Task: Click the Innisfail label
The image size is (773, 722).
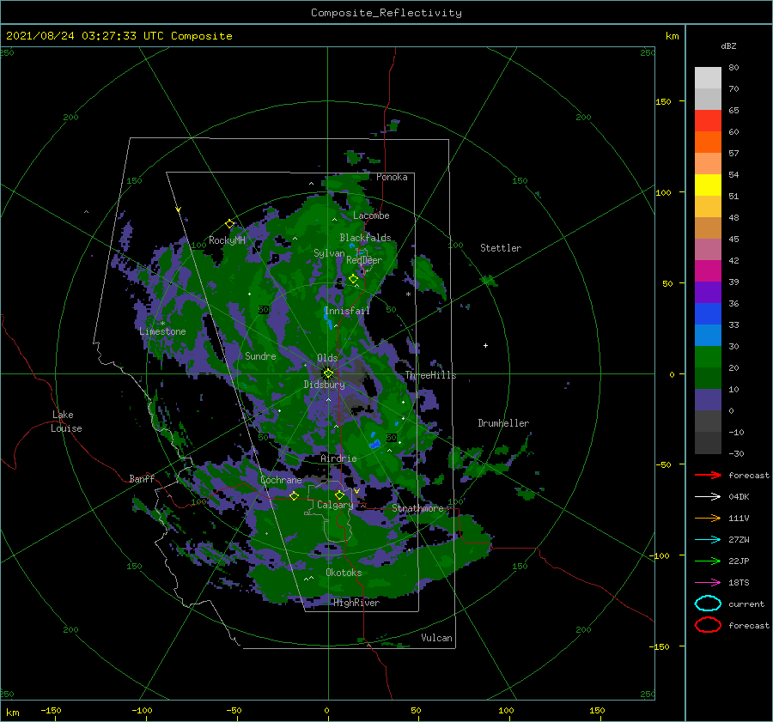Action: 347,311
